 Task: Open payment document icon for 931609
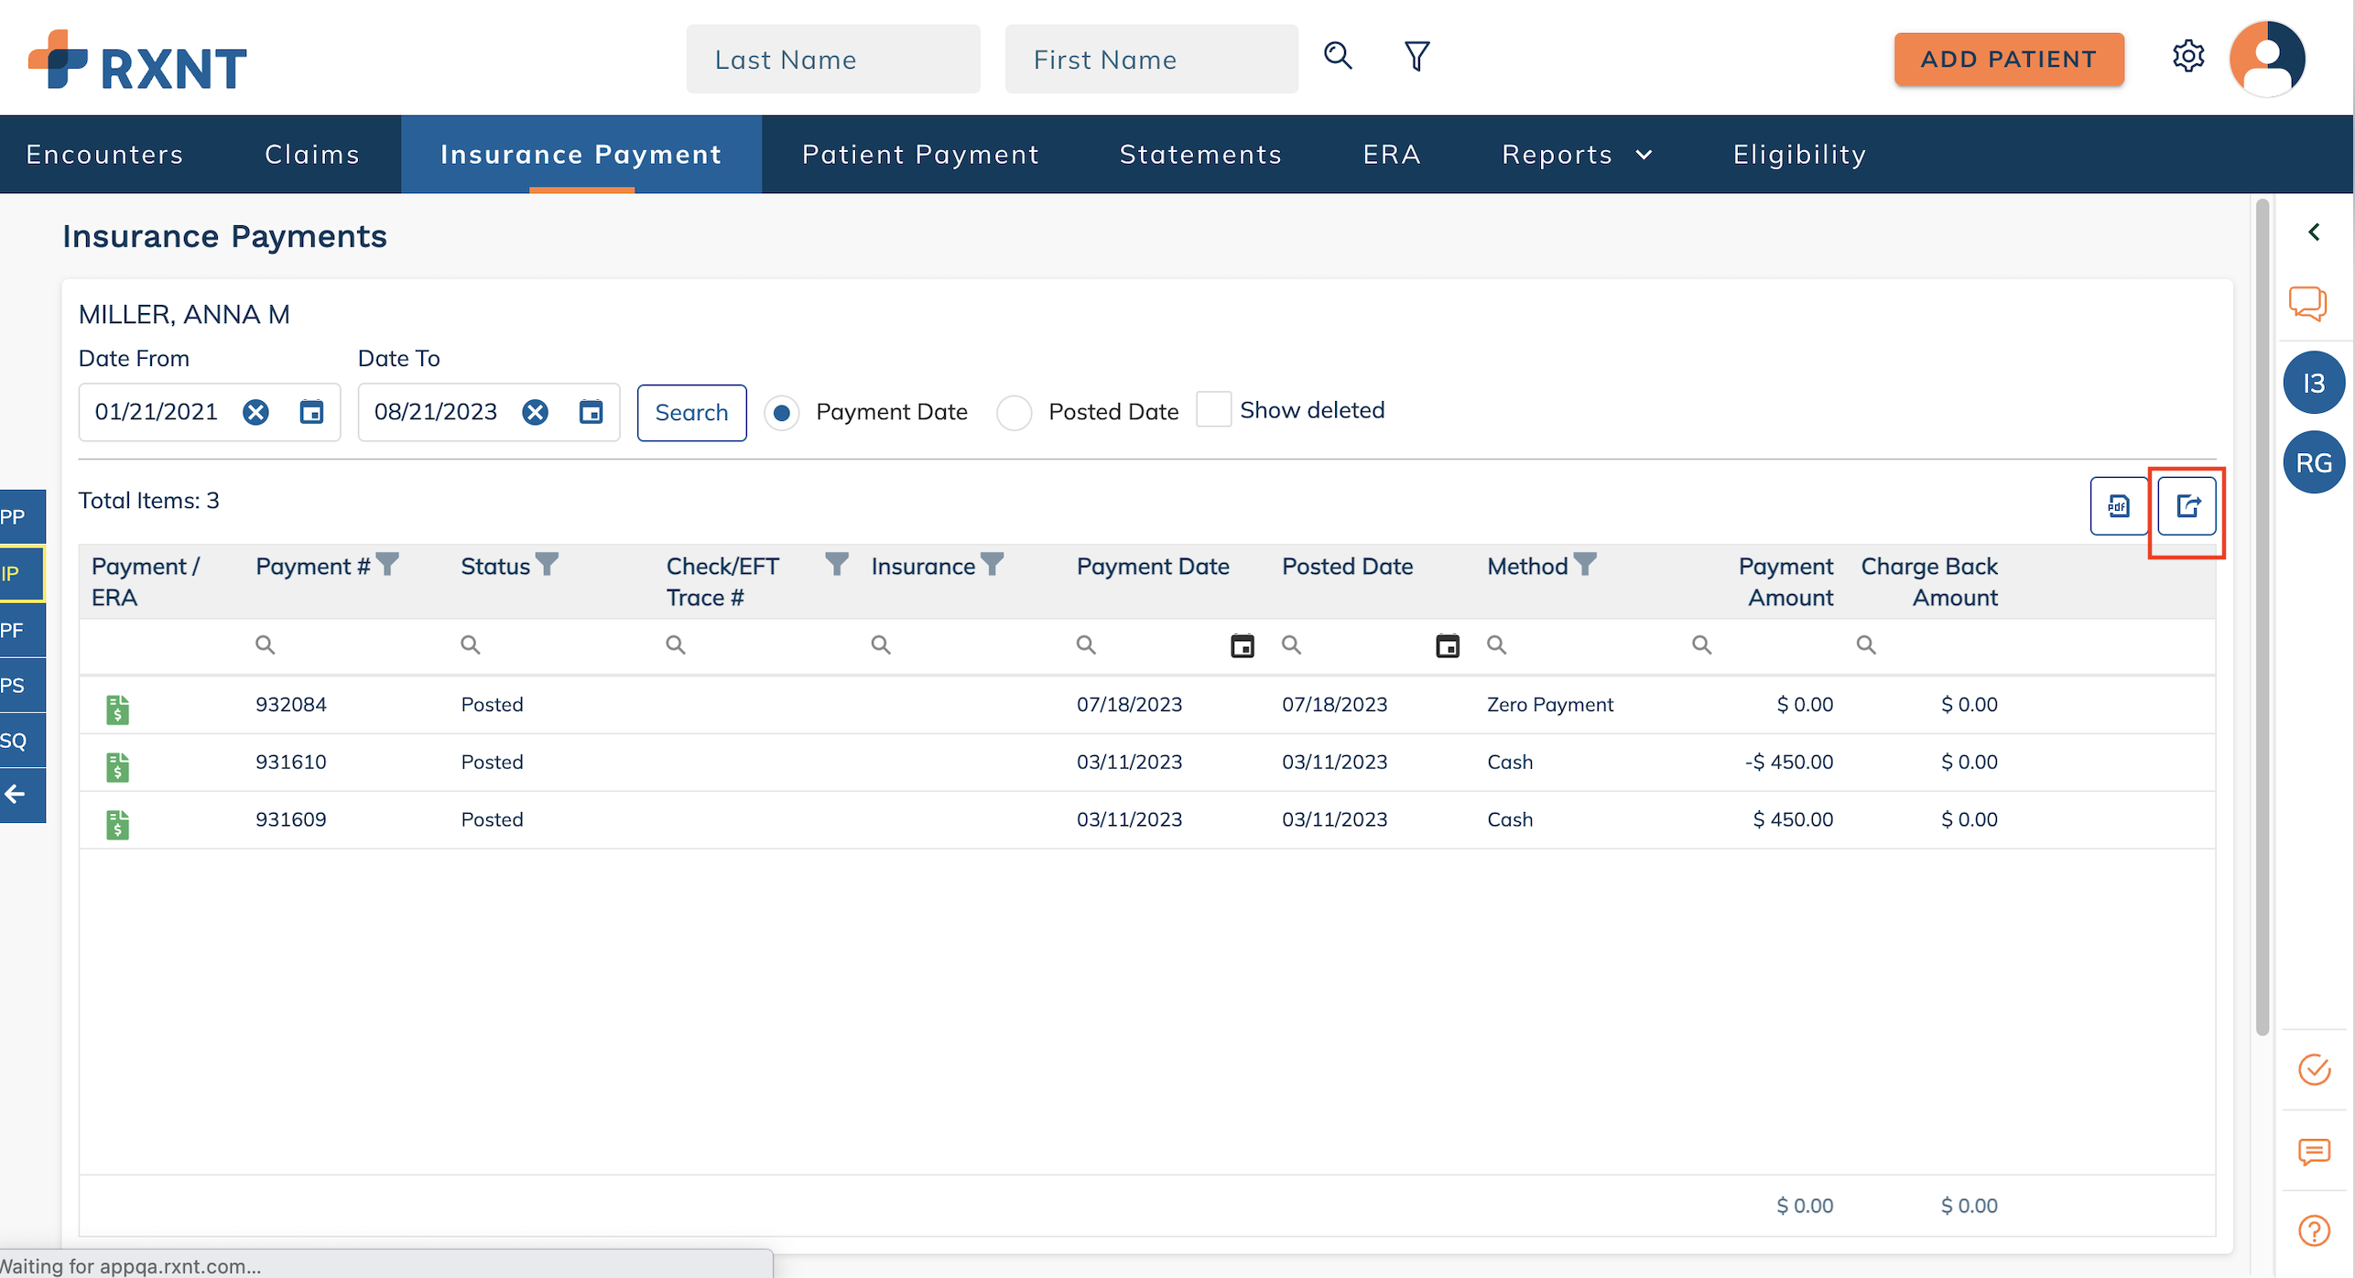[x=117, y=825]
